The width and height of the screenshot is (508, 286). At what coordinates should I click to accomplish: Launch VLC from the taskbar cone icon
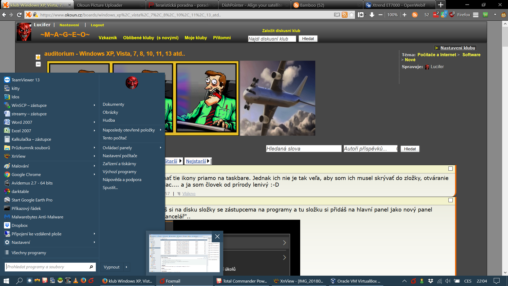(x=76, y=281)
